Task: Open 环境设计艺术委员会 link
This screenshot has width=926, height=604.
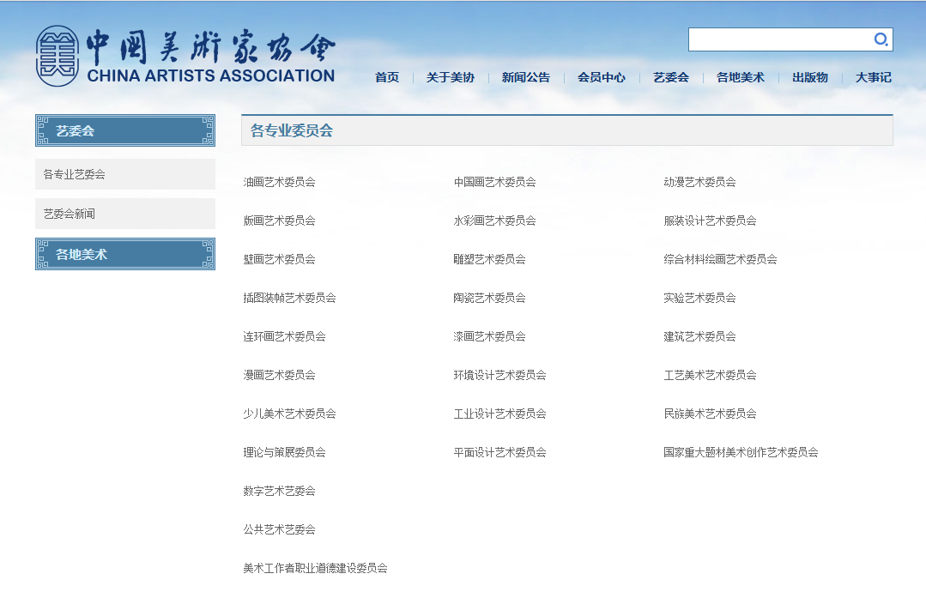Action: [499, 375]
